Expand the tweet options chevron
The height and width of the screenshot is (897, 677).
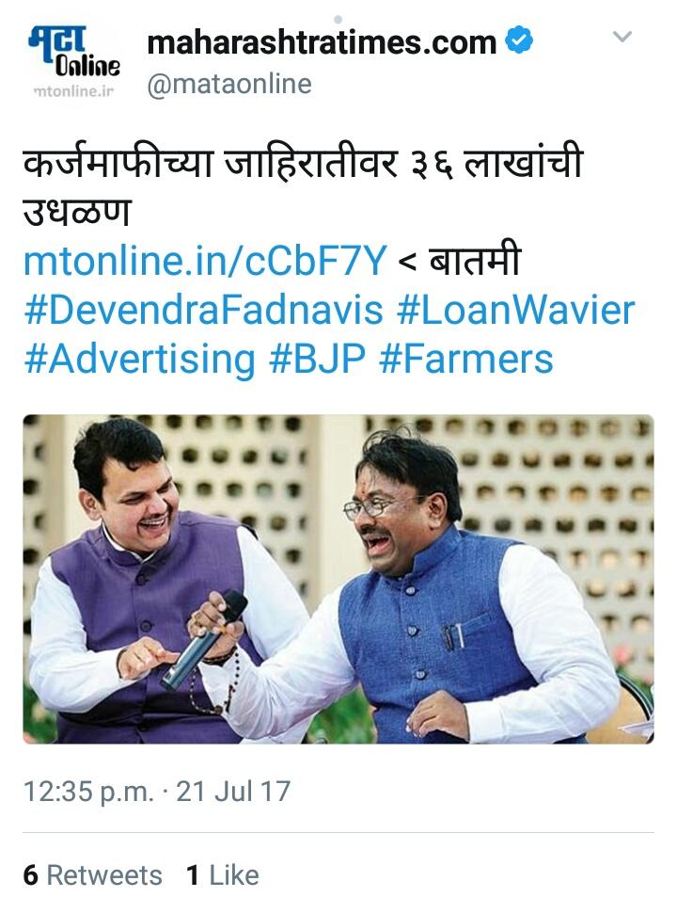pos(622,38)
